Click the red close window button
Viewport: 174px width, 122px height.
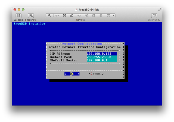tap(15, 10)
